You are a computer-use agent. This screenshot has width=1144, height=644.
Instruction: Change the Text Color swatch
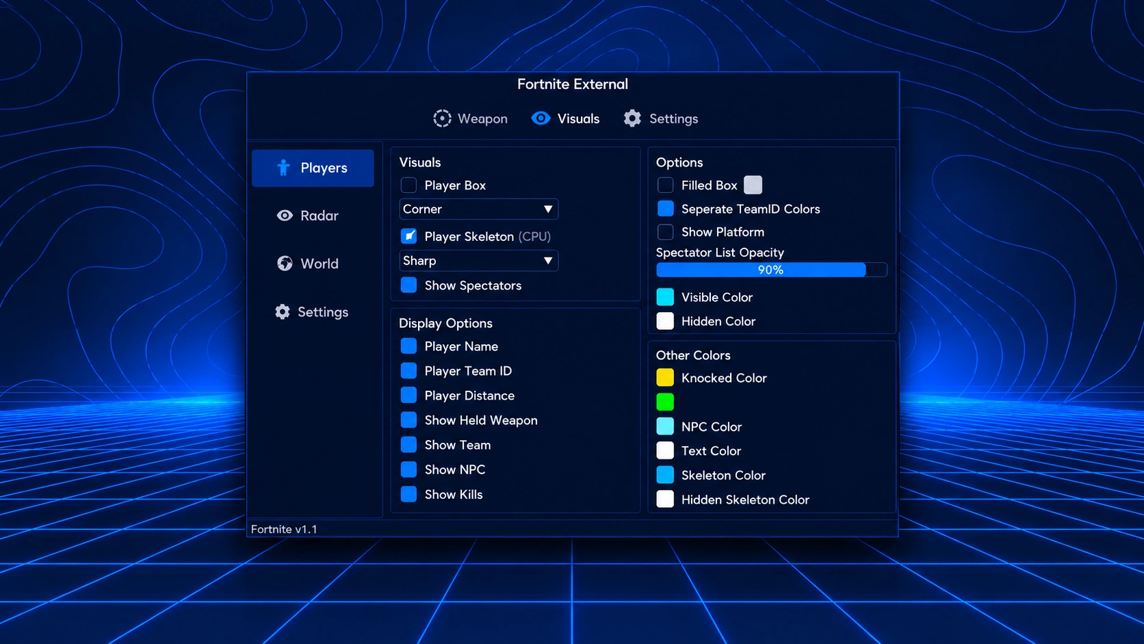click(665, 450)
